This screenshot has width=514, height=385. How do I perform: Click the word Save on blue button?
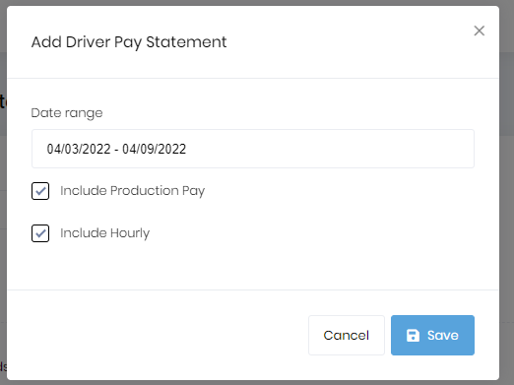(442, 336)
